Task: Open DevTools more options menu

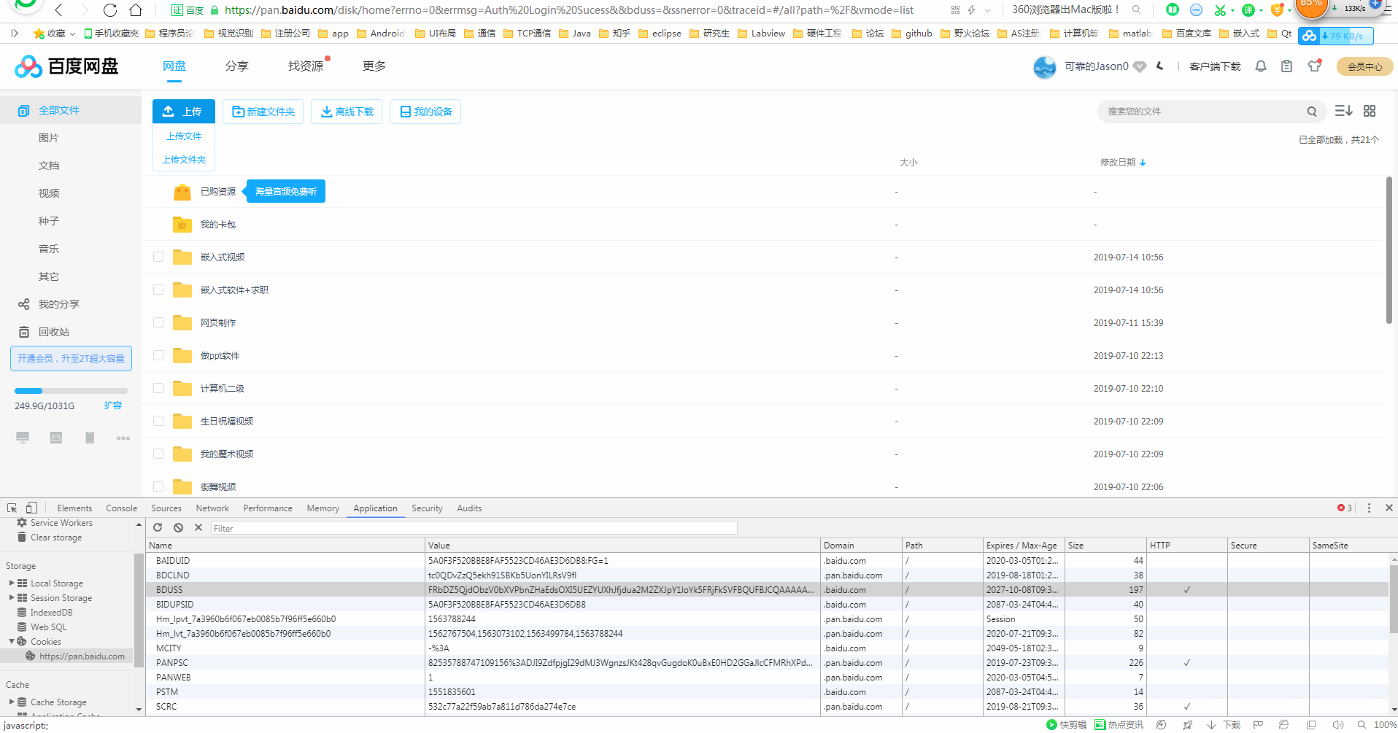Action: (1369, 508)
